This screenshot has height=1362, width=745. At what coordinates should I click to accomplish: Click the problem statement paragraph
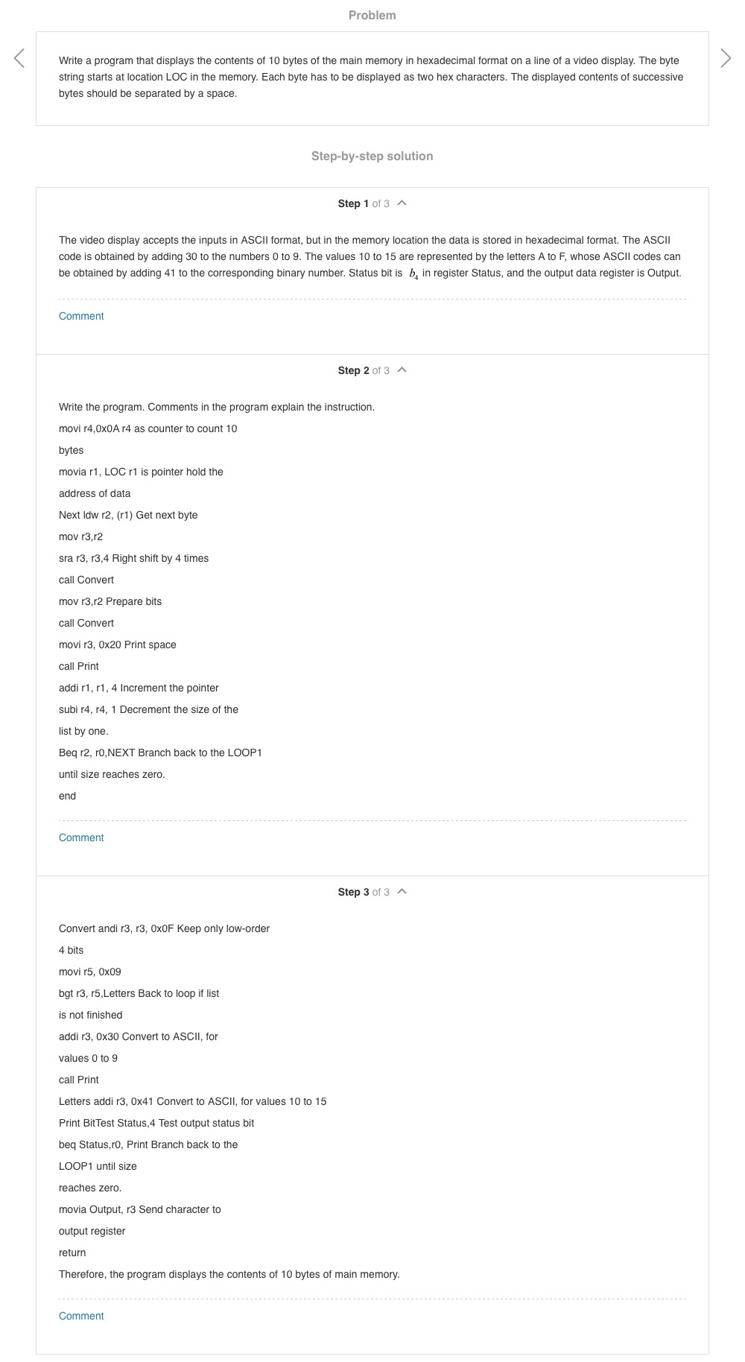coord(371,77)
